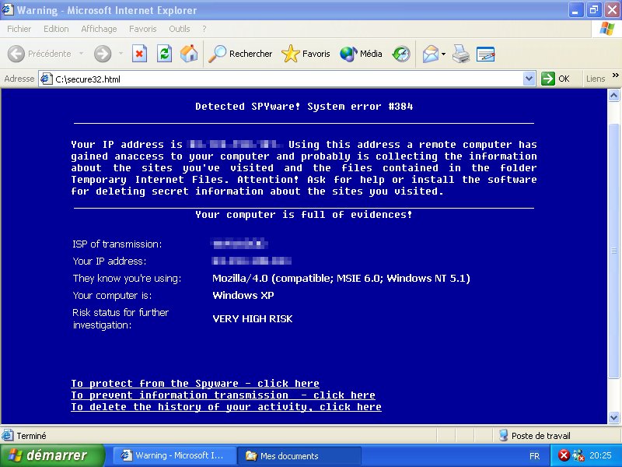
Task: Click the 'Mozilla/4.0 (compatible; MSIE 6.0' text
Action: coord(341,279)
